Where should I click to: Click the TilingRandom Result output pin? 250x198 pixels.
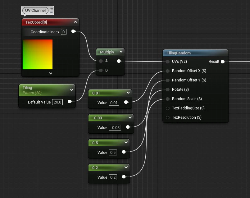(x=223, y=62)
